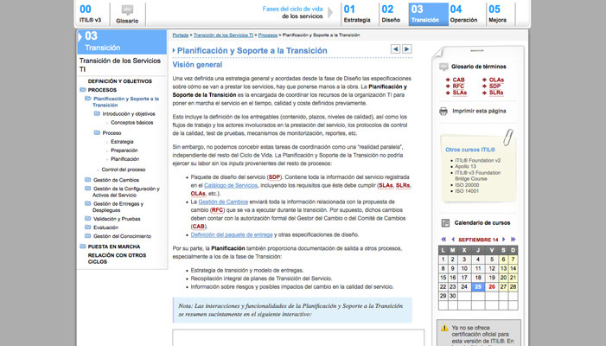Viewport: 606px width, 346px height.
Task: Switch to 04 Operación tab
Action: pos(463,14)
